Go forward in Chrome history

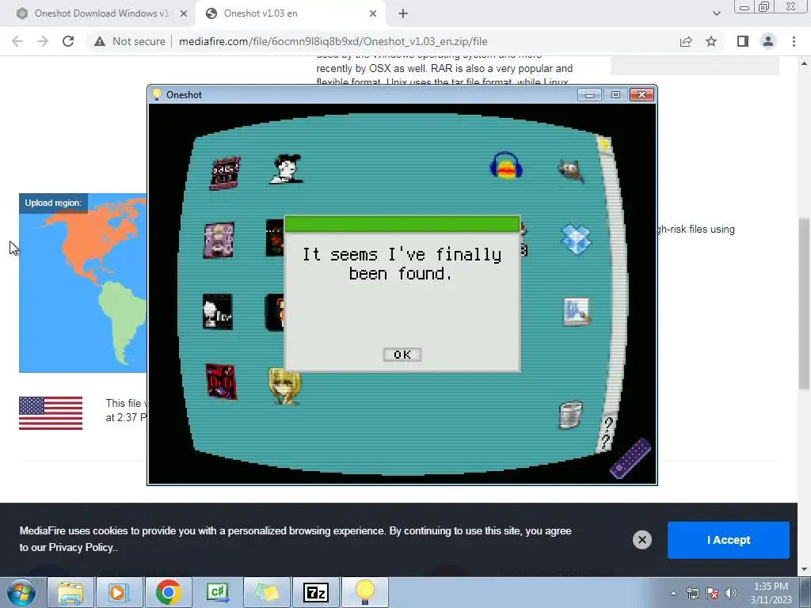(43, 41)
